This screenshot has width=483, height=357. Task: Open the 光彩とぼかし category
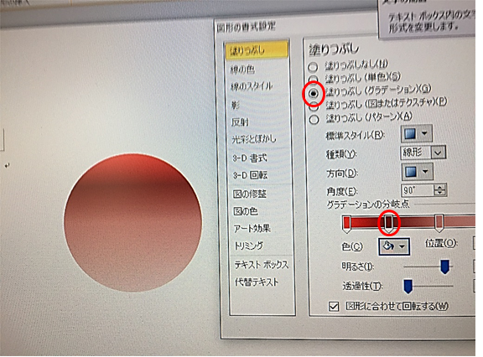tap(254, 139)
